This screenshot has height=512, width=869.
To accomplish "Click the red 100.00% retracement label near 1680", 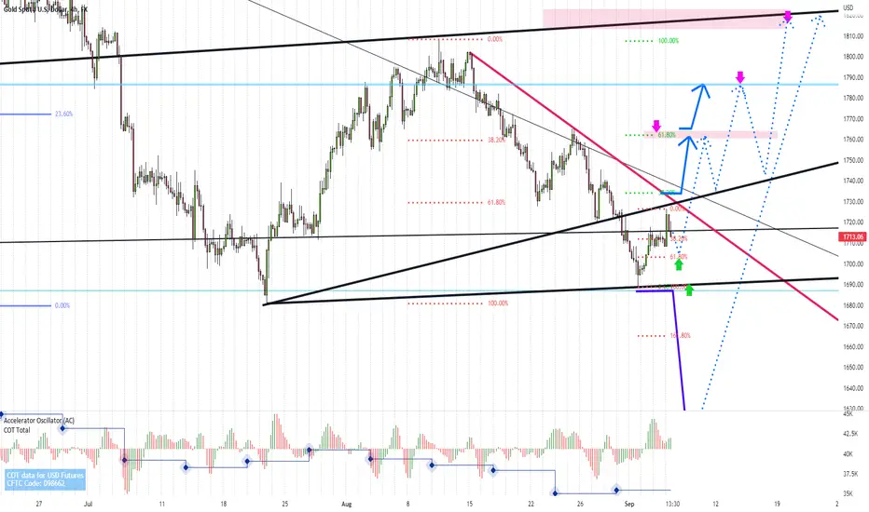I will tap(498, 303).
